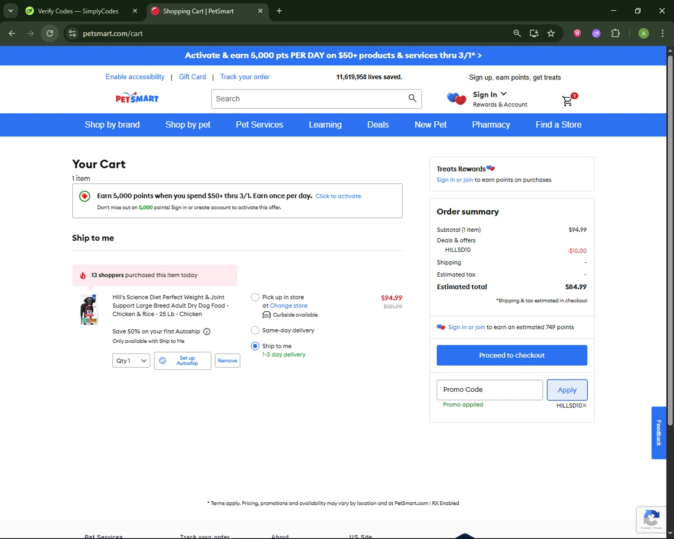Open Shop by pet menu

188,125
